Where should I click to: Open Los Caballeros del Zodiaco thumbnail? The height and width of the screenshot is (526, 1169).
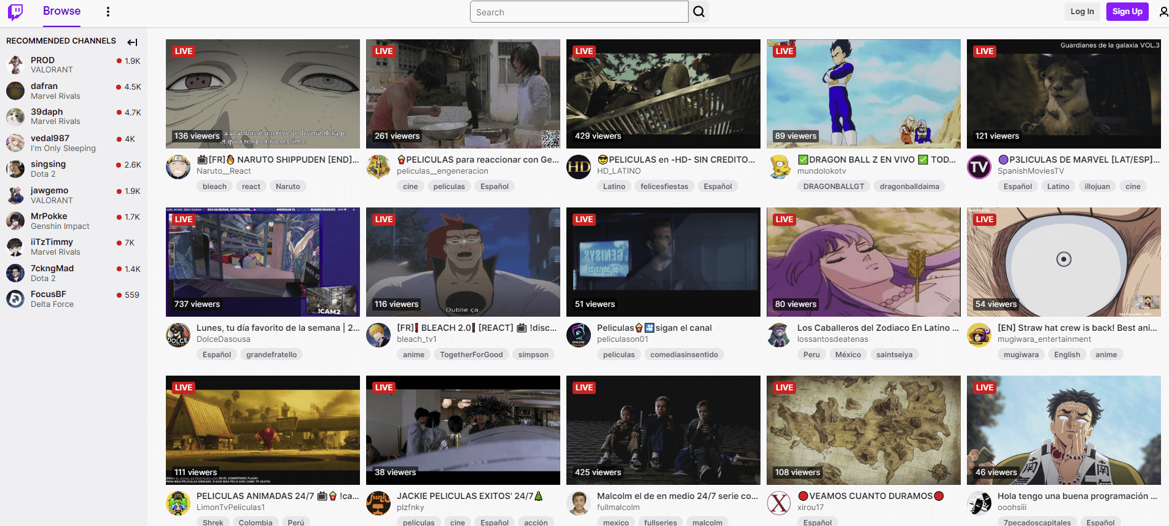864,262
